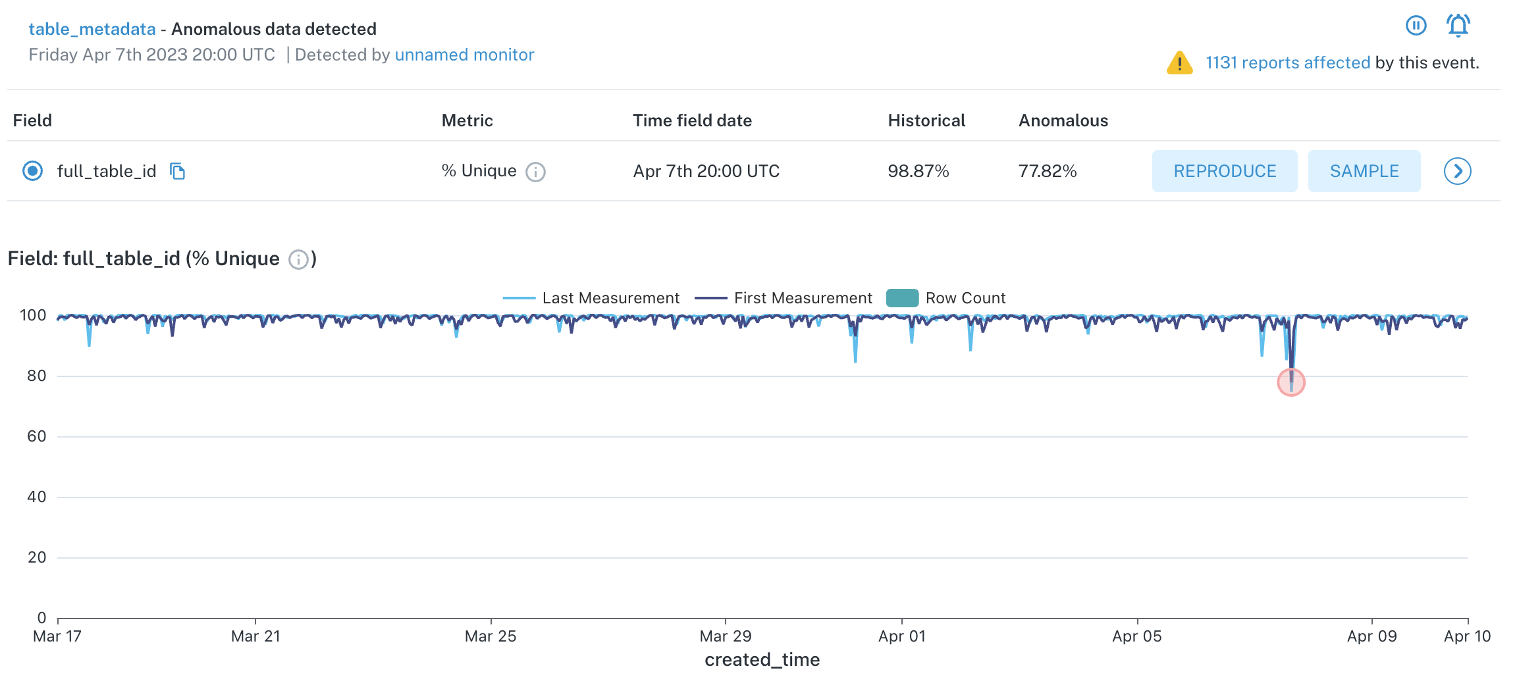Open info tooltip beside chart title % Unique

[298, 259]
